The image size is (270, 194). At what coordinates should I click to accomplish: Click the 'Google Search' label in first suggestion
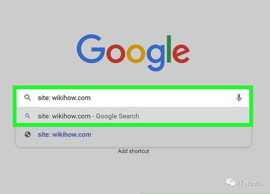(x=117, y=116)
